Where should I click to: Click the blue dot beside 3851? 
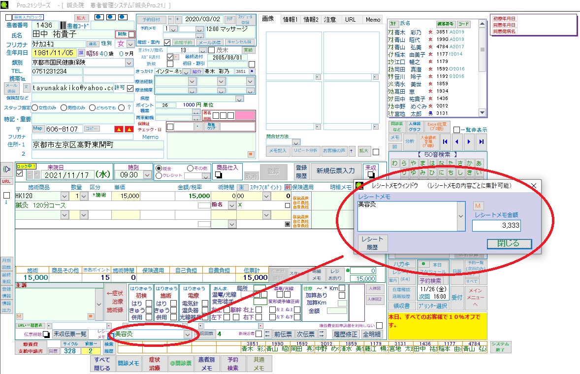(252, 71)
